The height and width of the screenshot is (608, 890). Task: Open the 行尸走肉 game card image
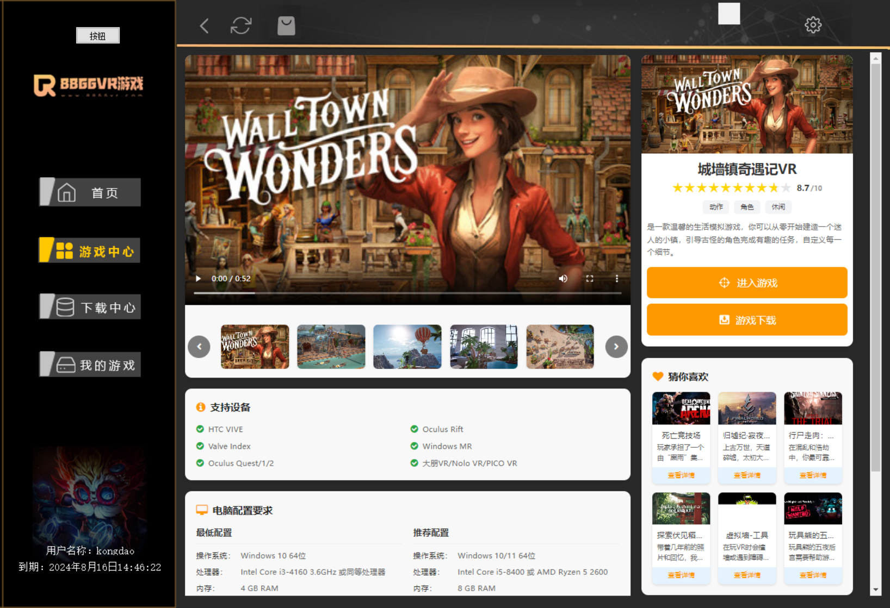813,408
